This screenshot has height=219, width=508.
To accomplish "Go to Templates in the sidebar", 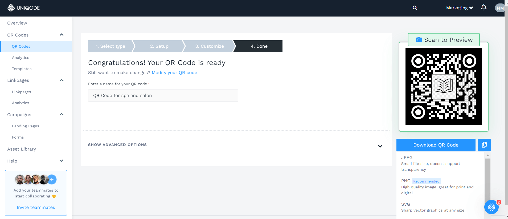I will click(22, 69).
